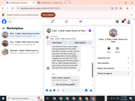Expand the Chat members section
Viewport: 135px width, 101px height.
(x=113, y=63)
